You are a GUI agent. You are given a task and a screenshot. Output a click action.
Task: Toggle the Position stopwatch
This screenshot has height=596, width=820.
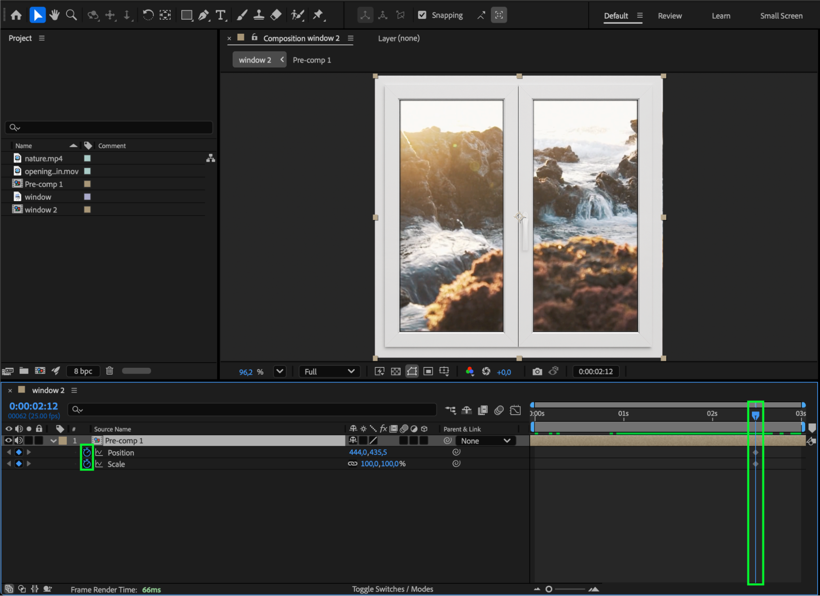tap(87, 452)
